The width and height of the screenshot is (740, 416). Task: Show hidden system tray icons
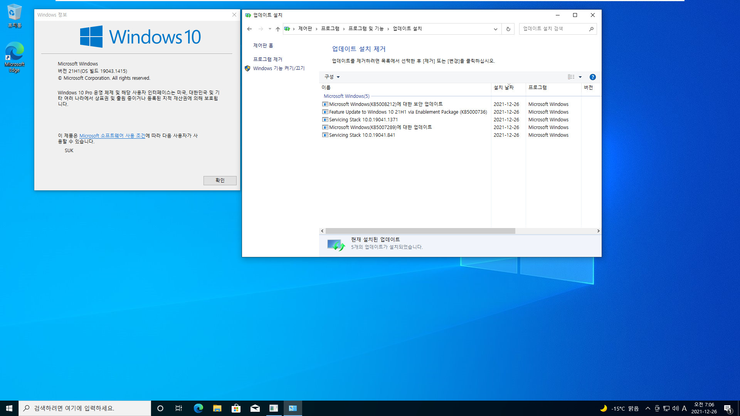pyautogui.click(x=647, y=408)
